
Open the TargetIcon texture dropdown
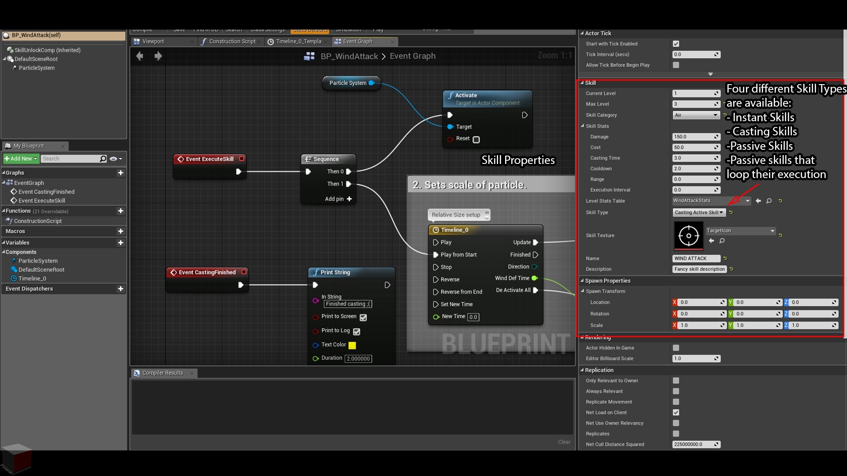[x=740, y=231]
